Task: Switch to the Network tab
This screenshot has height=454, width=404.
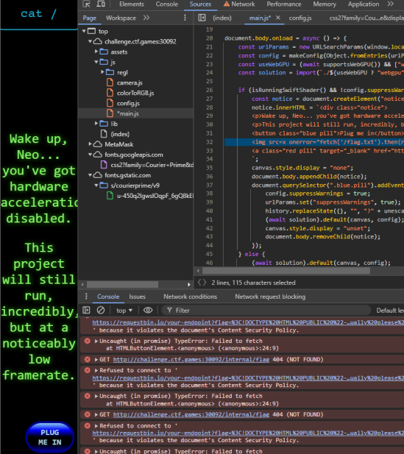Action: (239, 4)
